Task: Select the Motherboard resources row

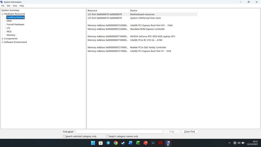Action: pos(142,14)
